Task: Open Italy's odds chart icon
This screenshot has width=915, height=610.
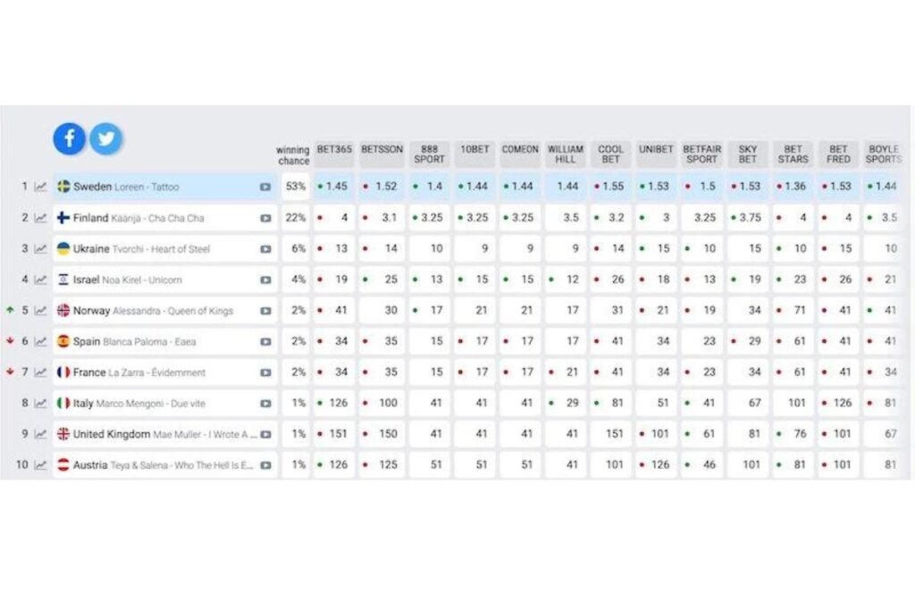Action: tap(40, 403)
